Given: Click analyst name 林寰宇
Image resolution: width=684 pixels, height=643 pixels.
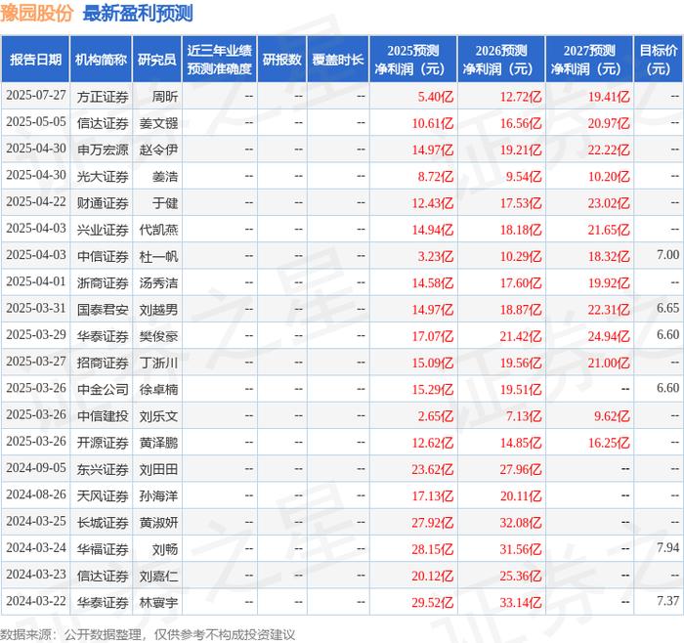Looking at the screenshot, I should (x=158, y=602).
